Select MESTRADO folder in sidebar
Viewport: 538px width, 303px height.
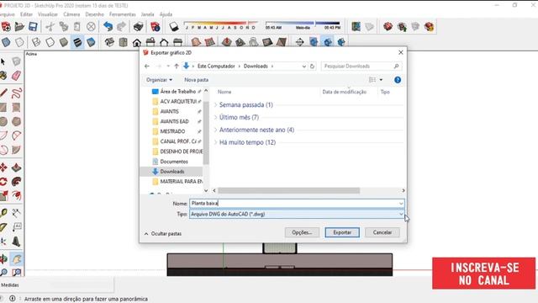(172, 131)
